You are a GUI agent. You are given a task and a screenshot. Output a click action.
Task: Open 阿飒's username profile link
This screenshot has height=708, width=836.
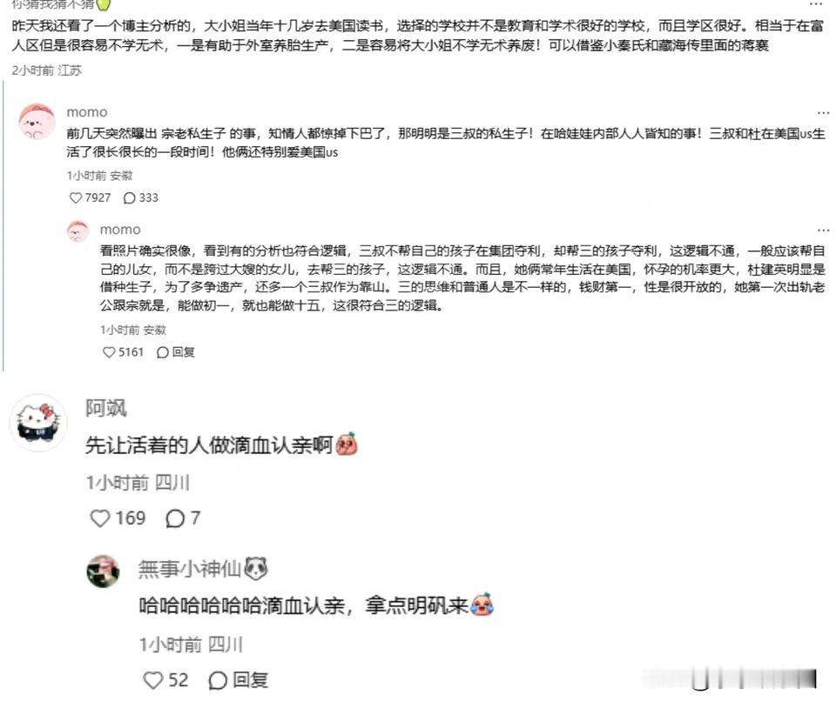106,408
